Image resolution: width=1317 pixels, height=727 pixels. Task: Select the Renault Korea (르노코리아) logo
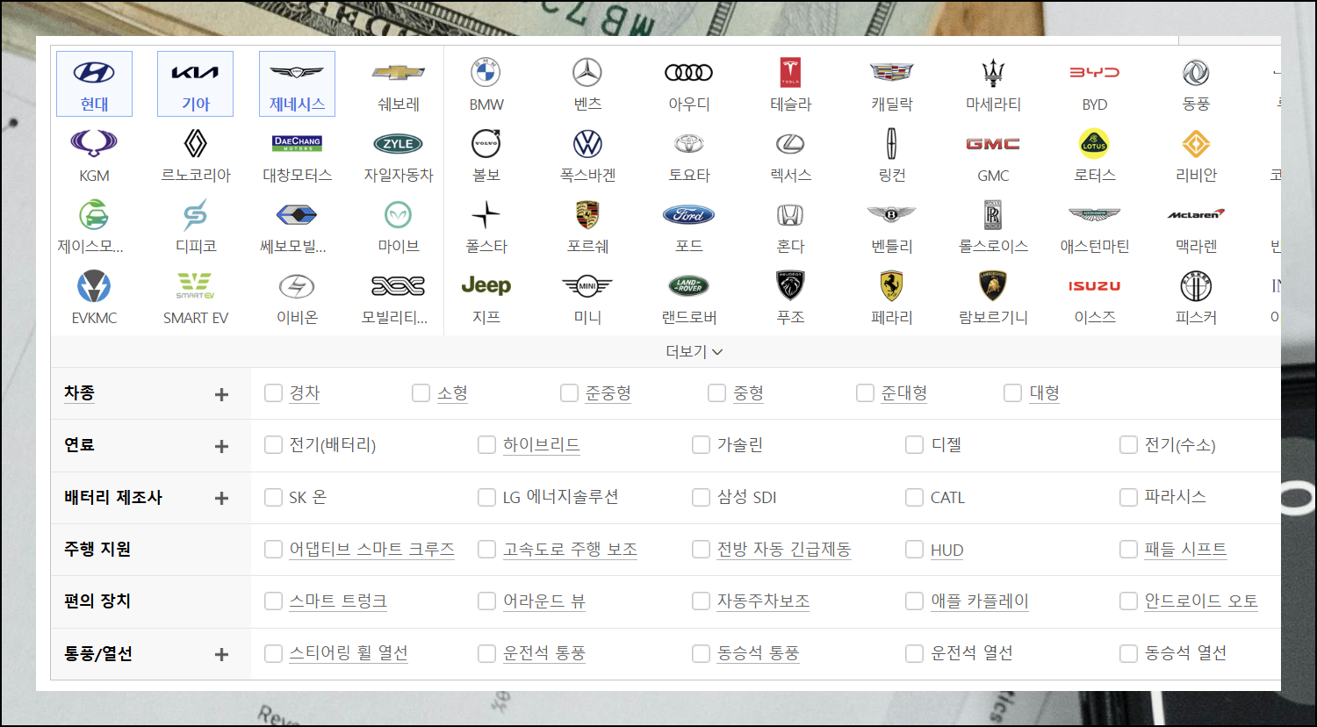[195, 143]
